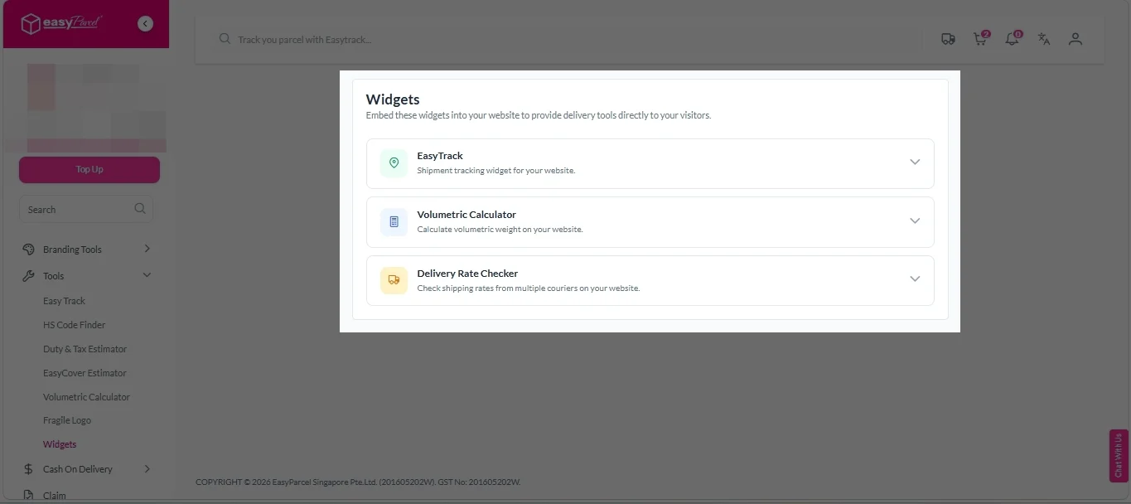Click 'Shipment tracking widget for your website.' text
Viewport: 1131px width, 504px height.
tap(495, 171)
